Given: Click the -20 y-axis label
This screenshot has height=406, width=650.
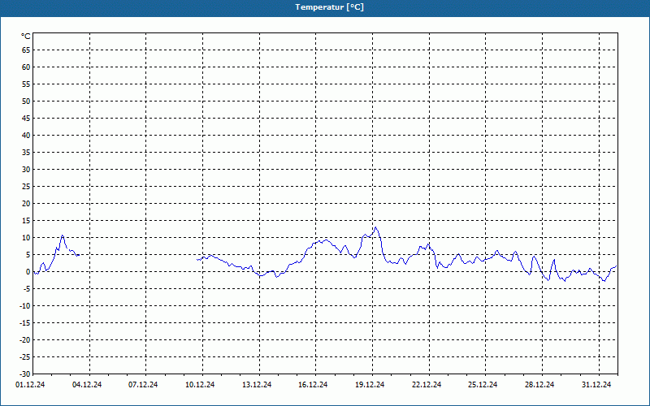Looking at the screenshot, I should click(25, 339).
